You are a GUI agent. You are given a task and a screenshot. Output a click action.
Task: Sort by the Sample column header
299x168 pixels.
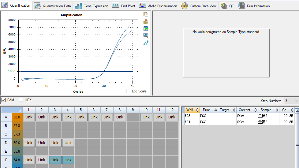[268, 110]
